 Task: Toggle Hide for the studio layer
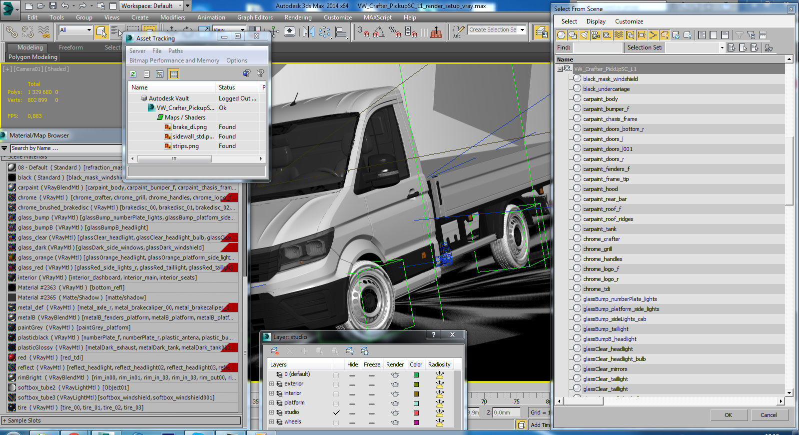pyautogui.click(x=352, y=413)
